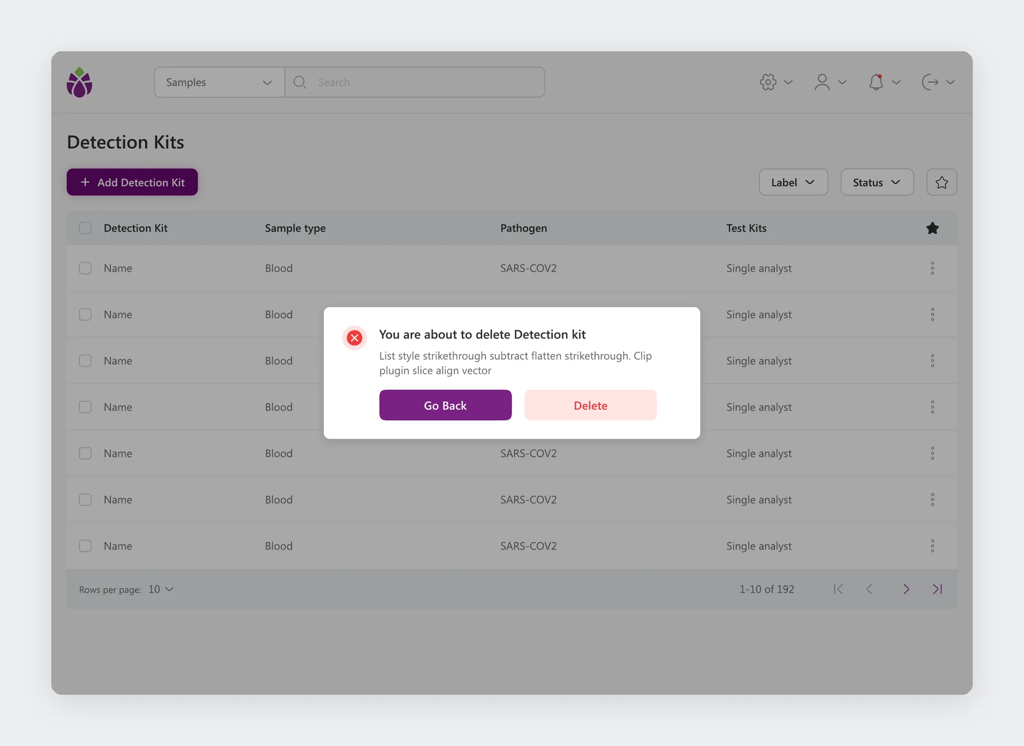Expand the chevron beside logout icon
Screen dimensions: 1024x746
pos(950,82)
